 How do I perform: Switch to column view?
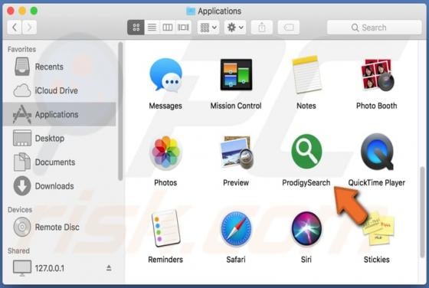click(x=168, y=28)
